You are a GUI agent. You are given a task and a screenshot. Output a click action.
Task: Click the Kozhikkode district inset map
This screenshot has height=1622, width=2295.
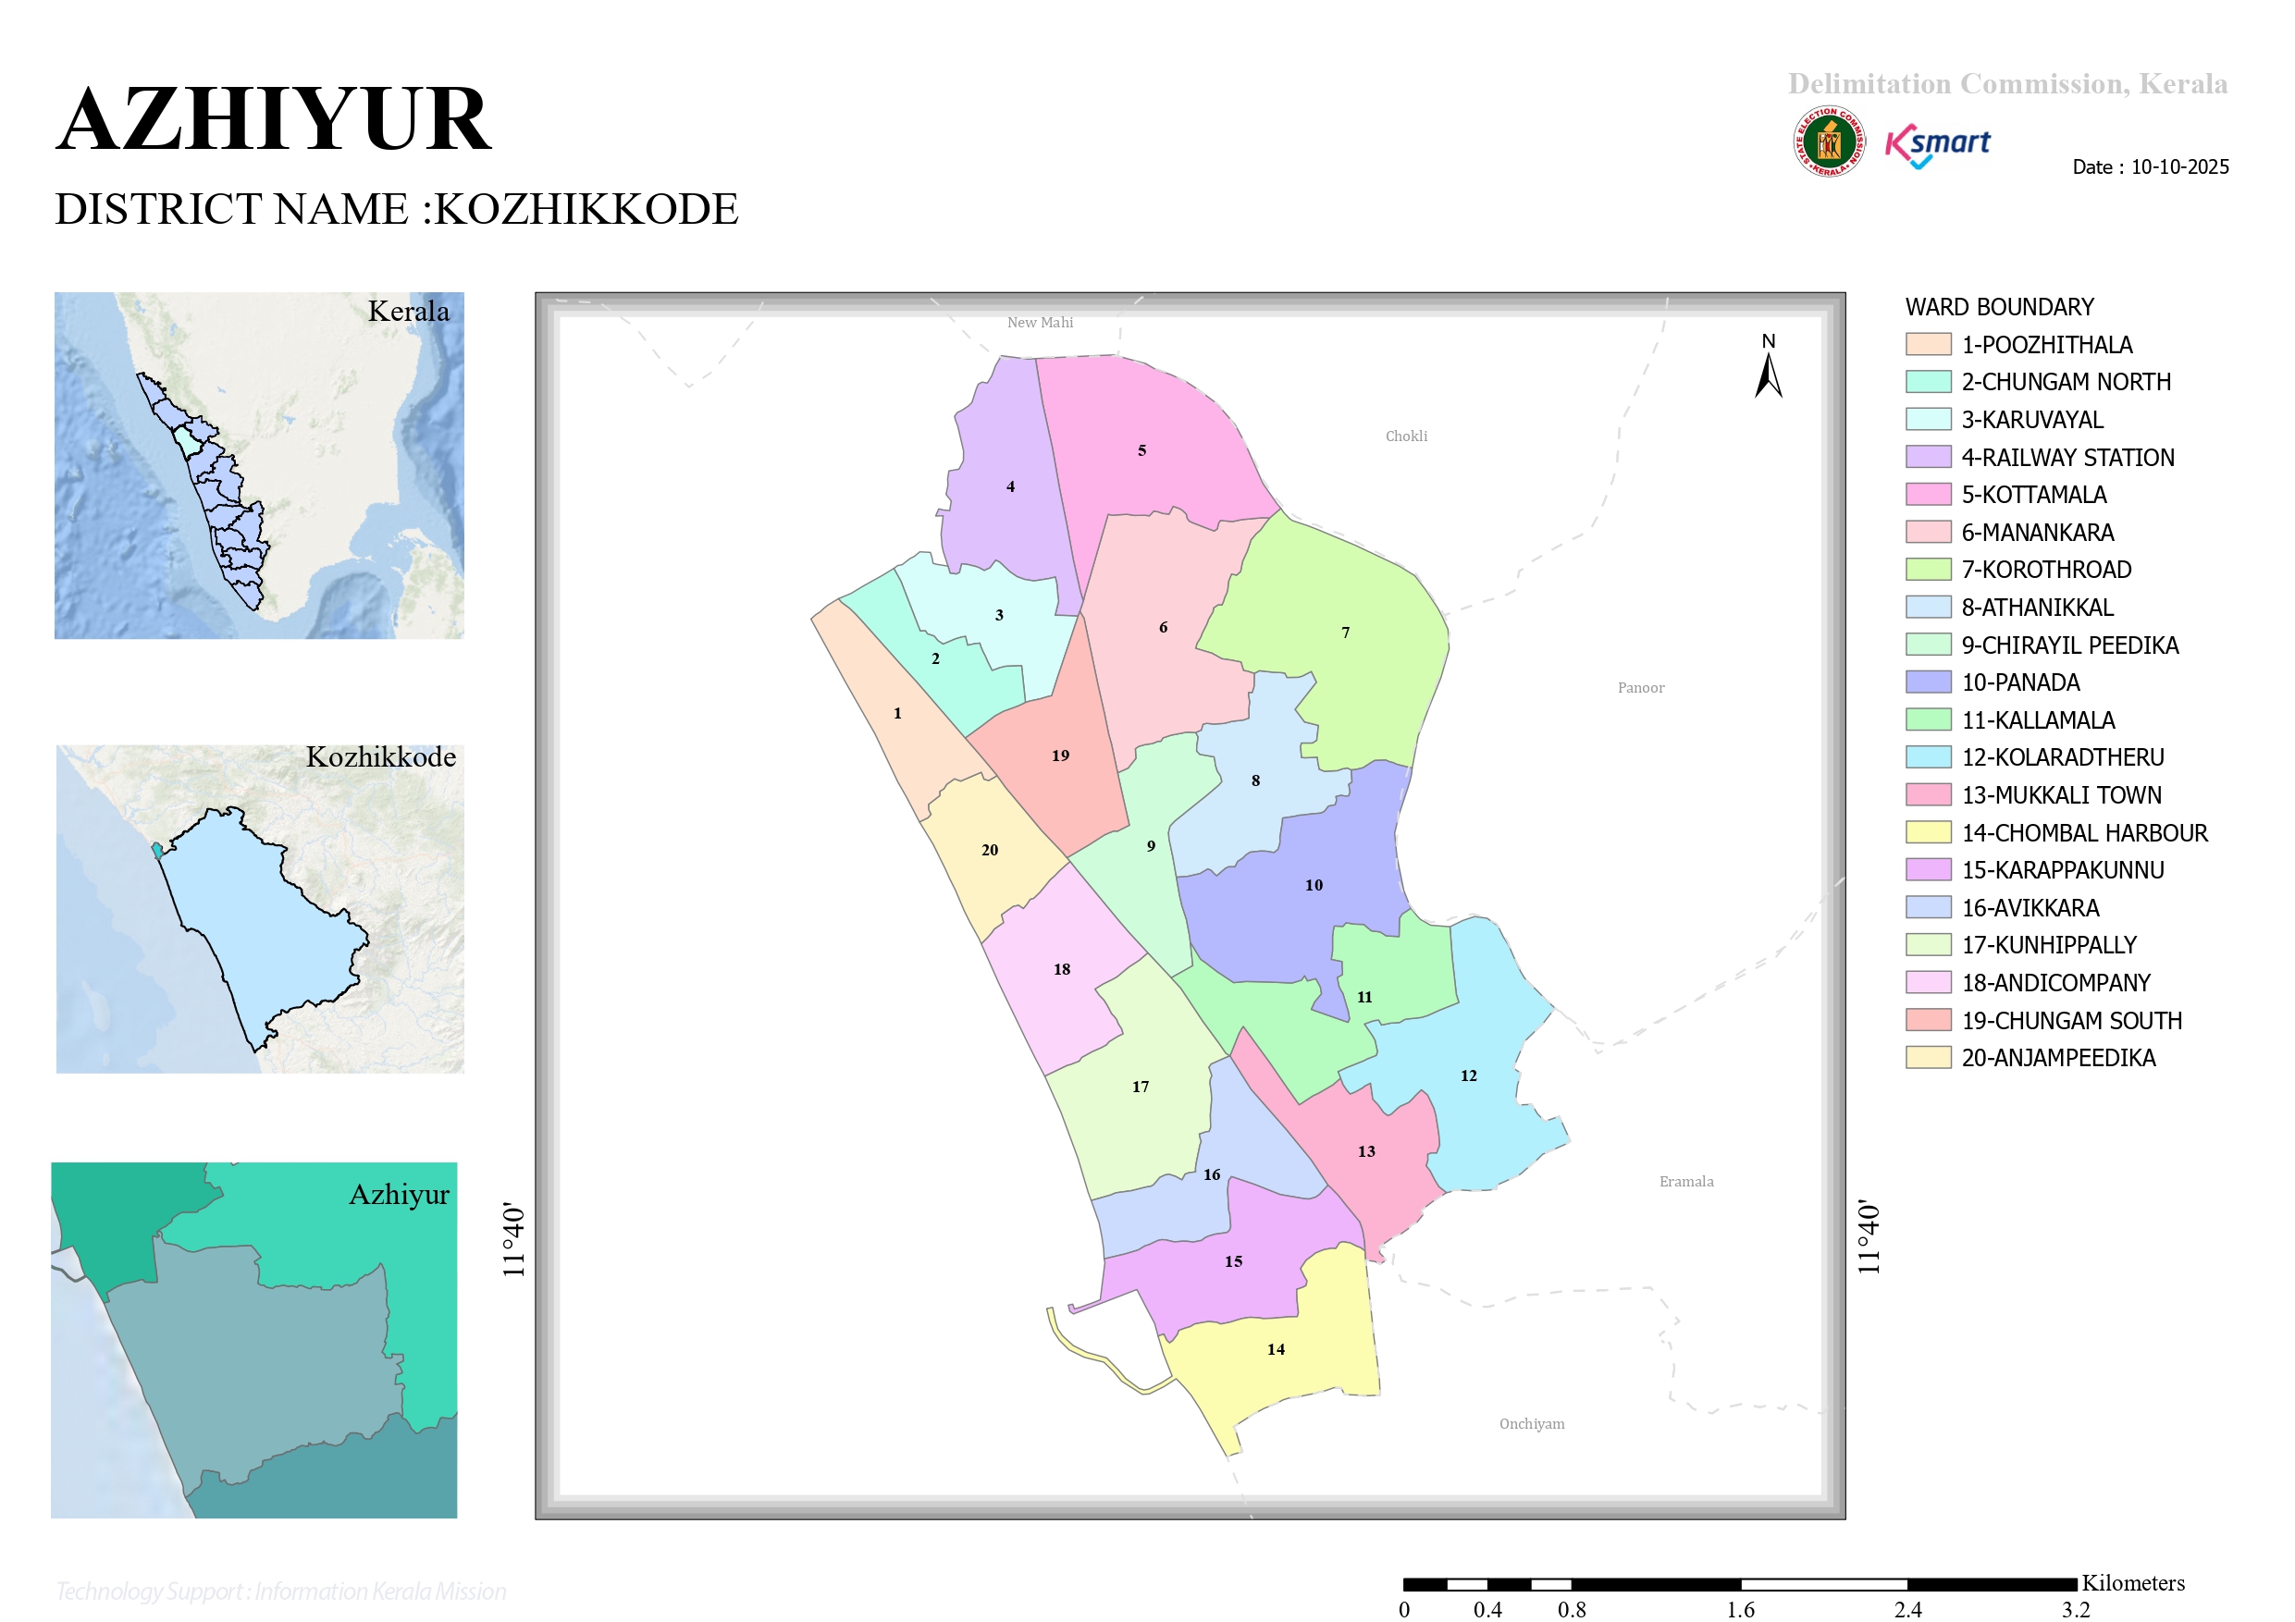[260, 908]
